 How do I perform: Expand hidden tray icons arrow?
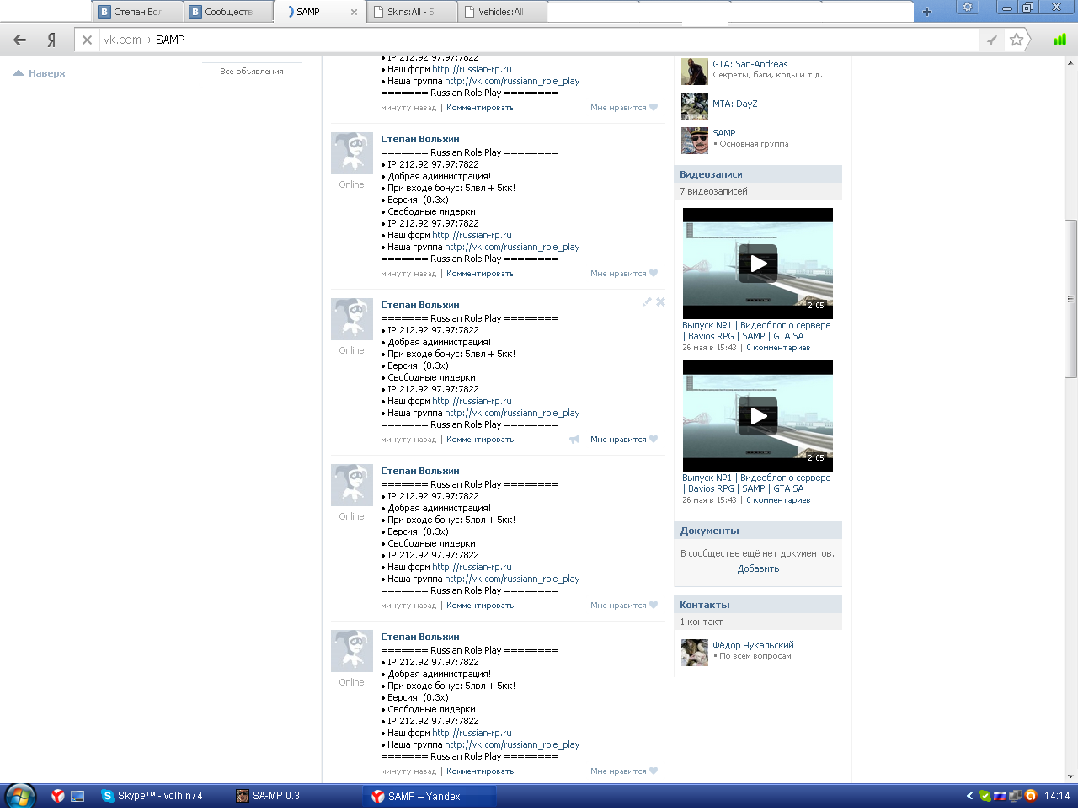coord(969,796)
